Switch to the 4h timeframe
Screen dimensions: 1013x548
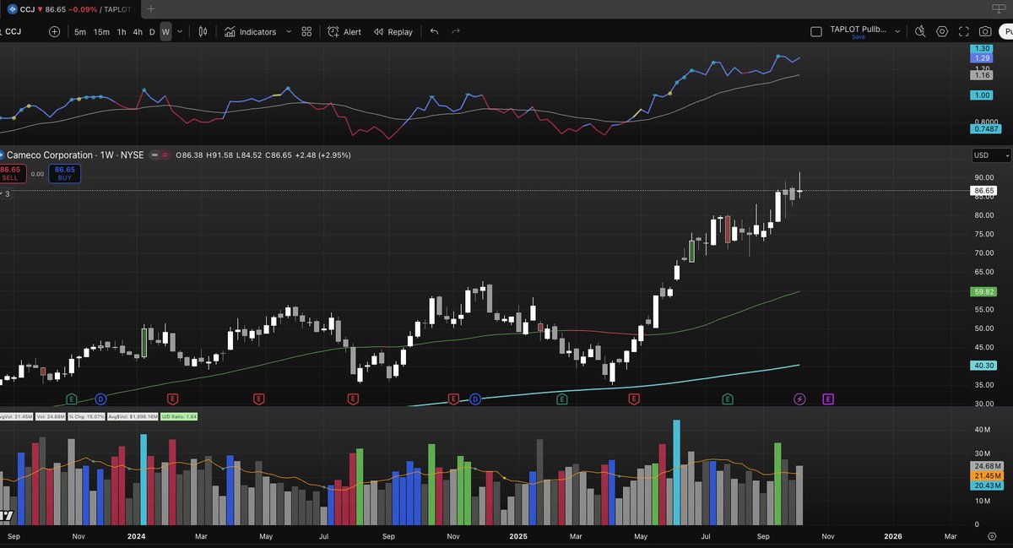pyautogui.click(x=138, y=32)
